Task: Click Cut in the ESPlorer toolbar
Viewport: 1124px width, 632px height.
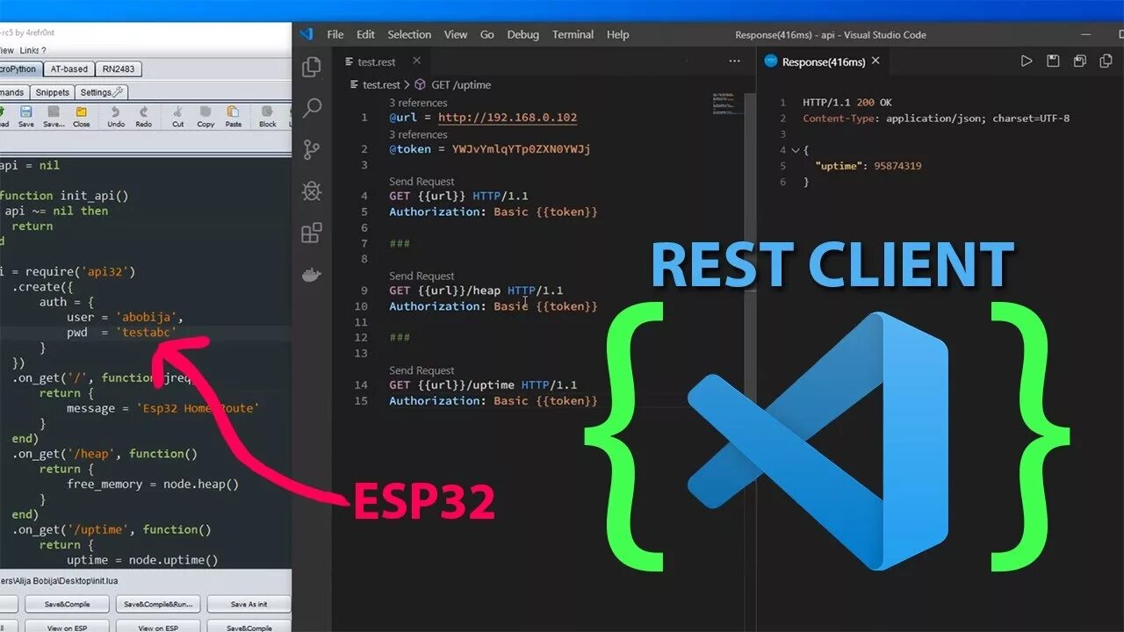Action: [x=178, y=116]
